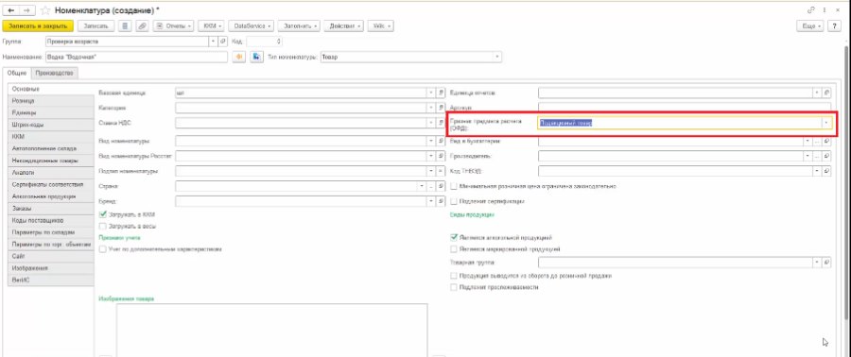This screenshot has height=357, width=851.
Task: Open Товарная группа linked item icon
Action: click(x=826, y=263)
